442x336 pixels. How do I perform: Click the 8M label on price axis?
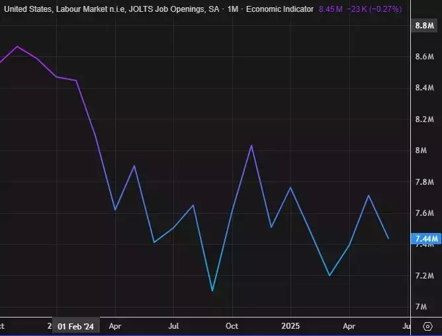point(420,151)
